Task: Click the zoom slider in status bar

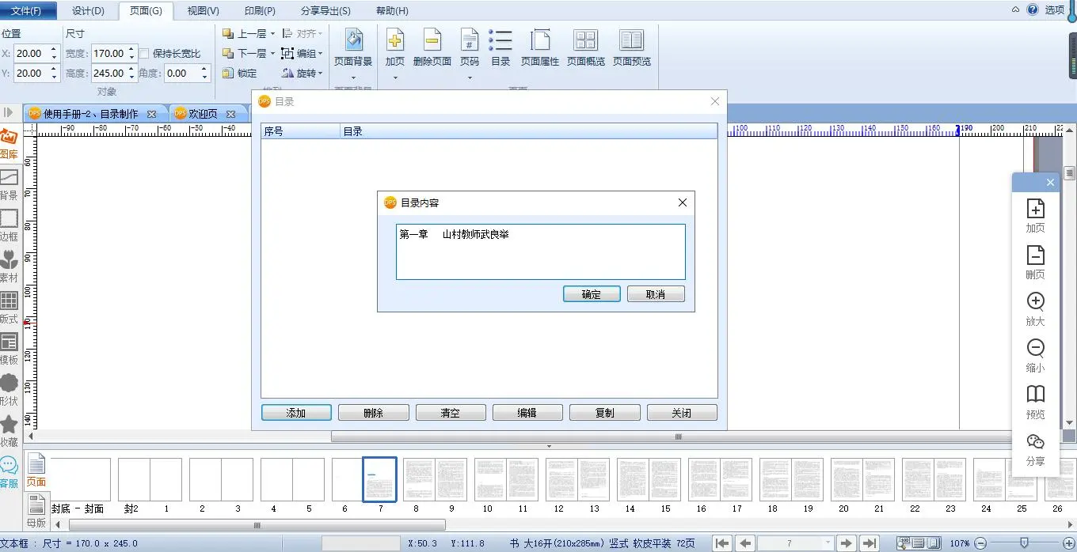Action: 1024,543
